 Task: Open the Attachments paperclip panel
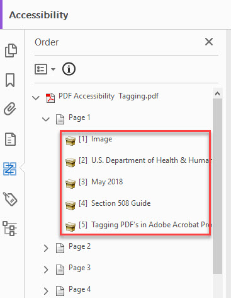coord(10,109)
